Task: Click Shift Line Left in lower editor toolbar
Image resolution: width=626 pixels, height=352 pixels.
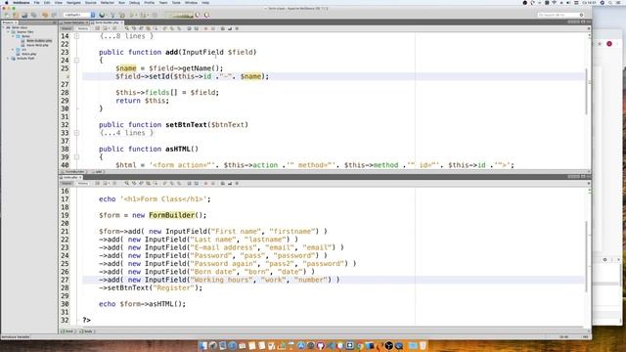Action: (189, 183)
